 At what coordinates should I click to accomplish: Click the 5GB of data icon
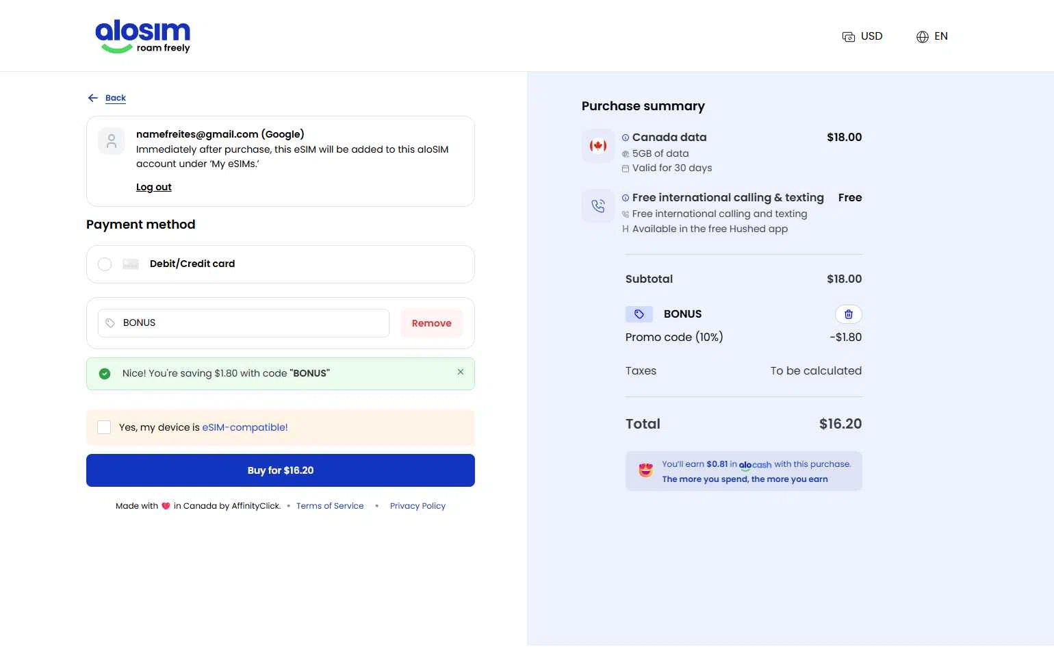(626, 154)
